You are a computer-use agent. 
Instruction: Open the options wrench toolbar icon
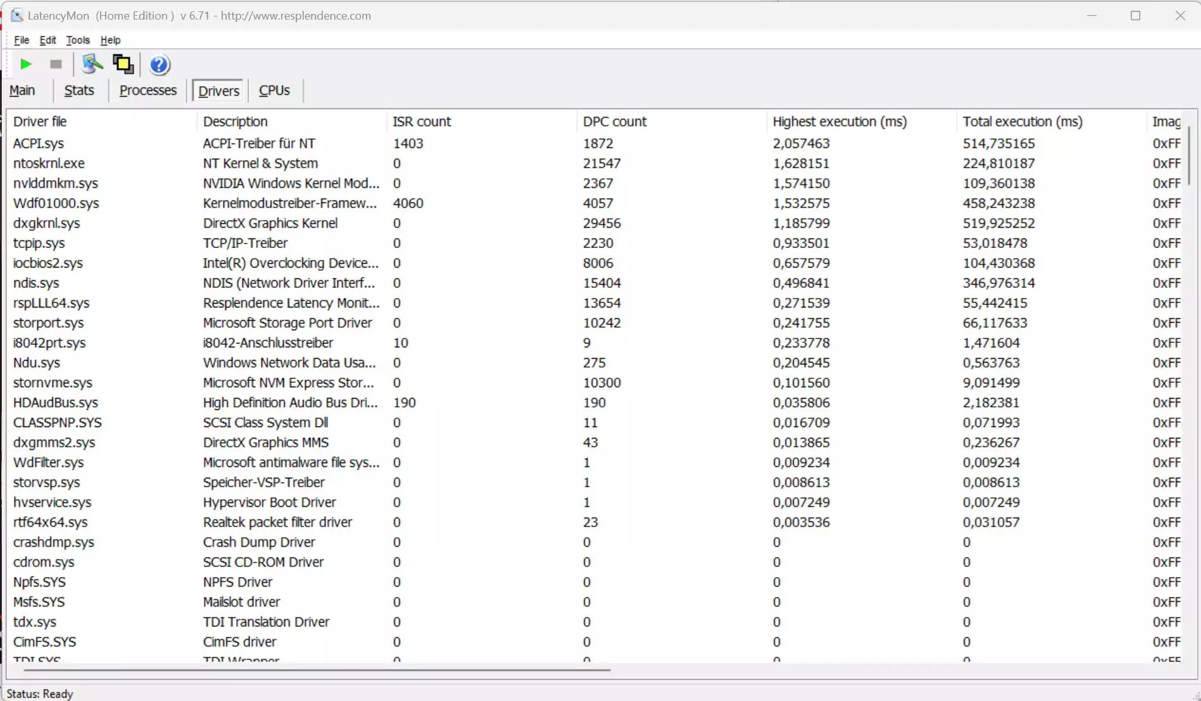pos(92,65)
